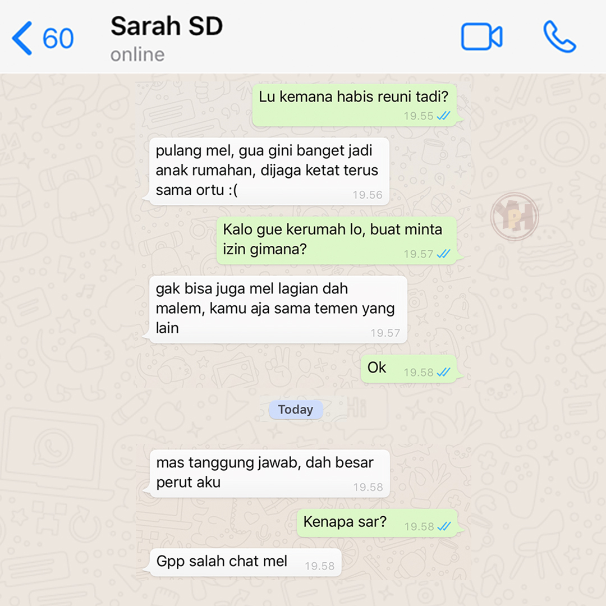Select message 'Lu kemana habis reuni tadi?'
This screenshot has width=606, height=606.
tap(353, 105)
